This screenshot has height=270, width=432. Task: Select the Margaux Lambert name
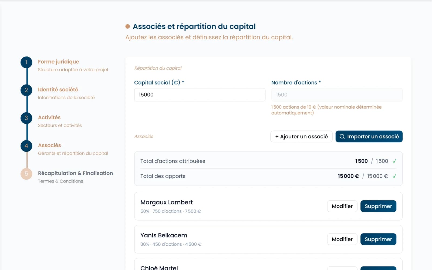167,202
